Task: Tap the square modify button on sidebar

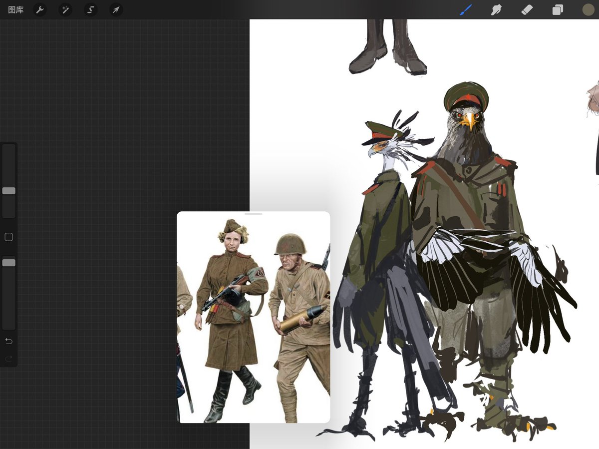Action: (8, 237)
